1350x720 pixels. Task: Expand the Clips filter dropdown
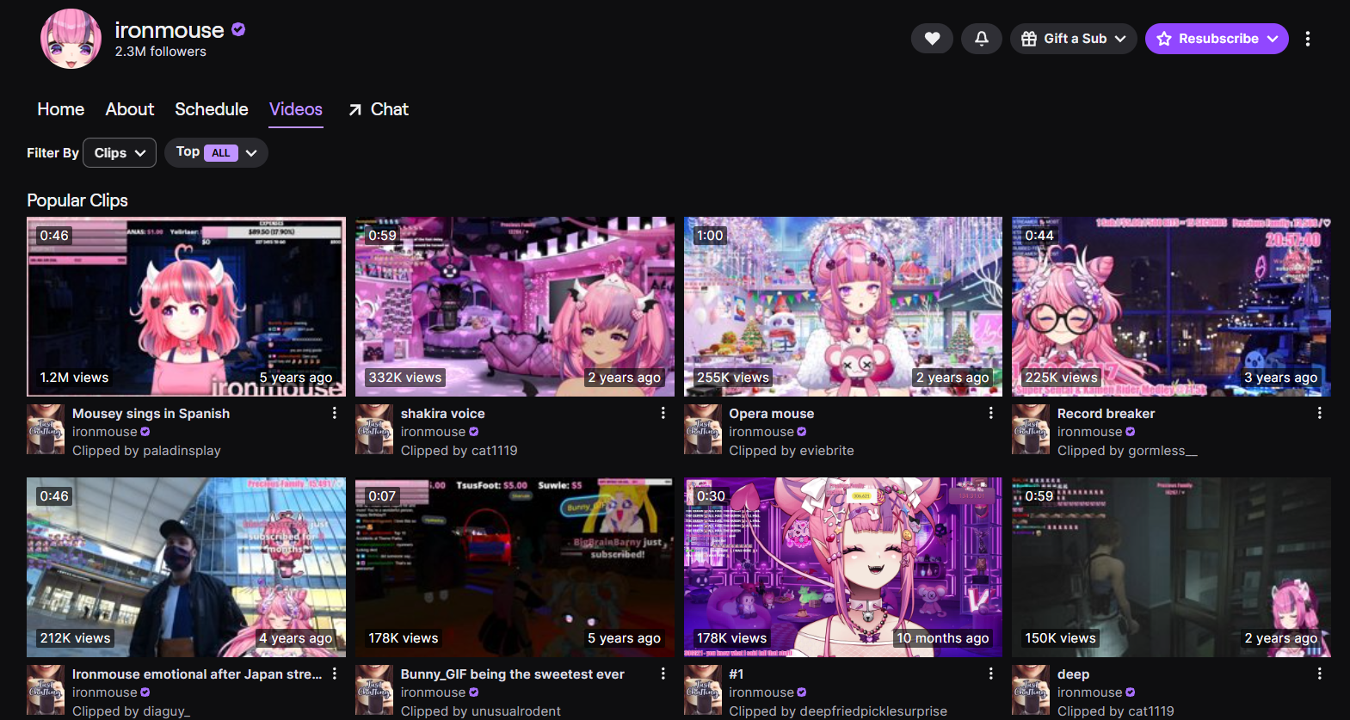point(120,153)
